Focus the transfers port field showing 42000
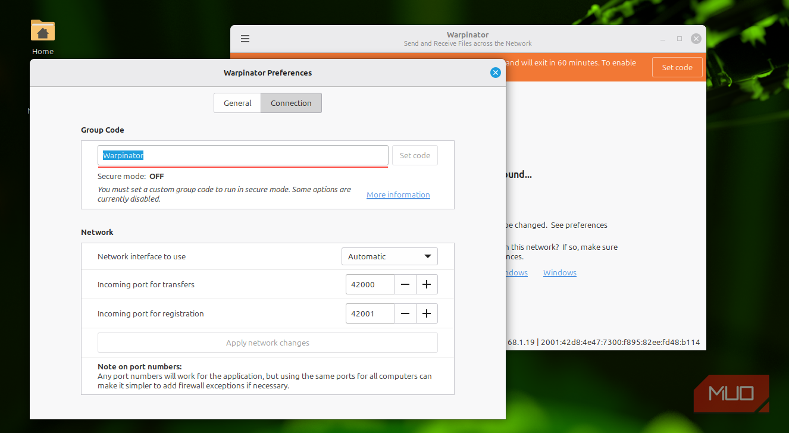 tap(370, 284)
